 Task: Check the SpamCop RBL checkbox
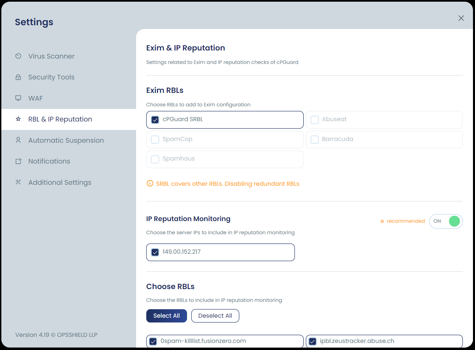click(155, 139)
